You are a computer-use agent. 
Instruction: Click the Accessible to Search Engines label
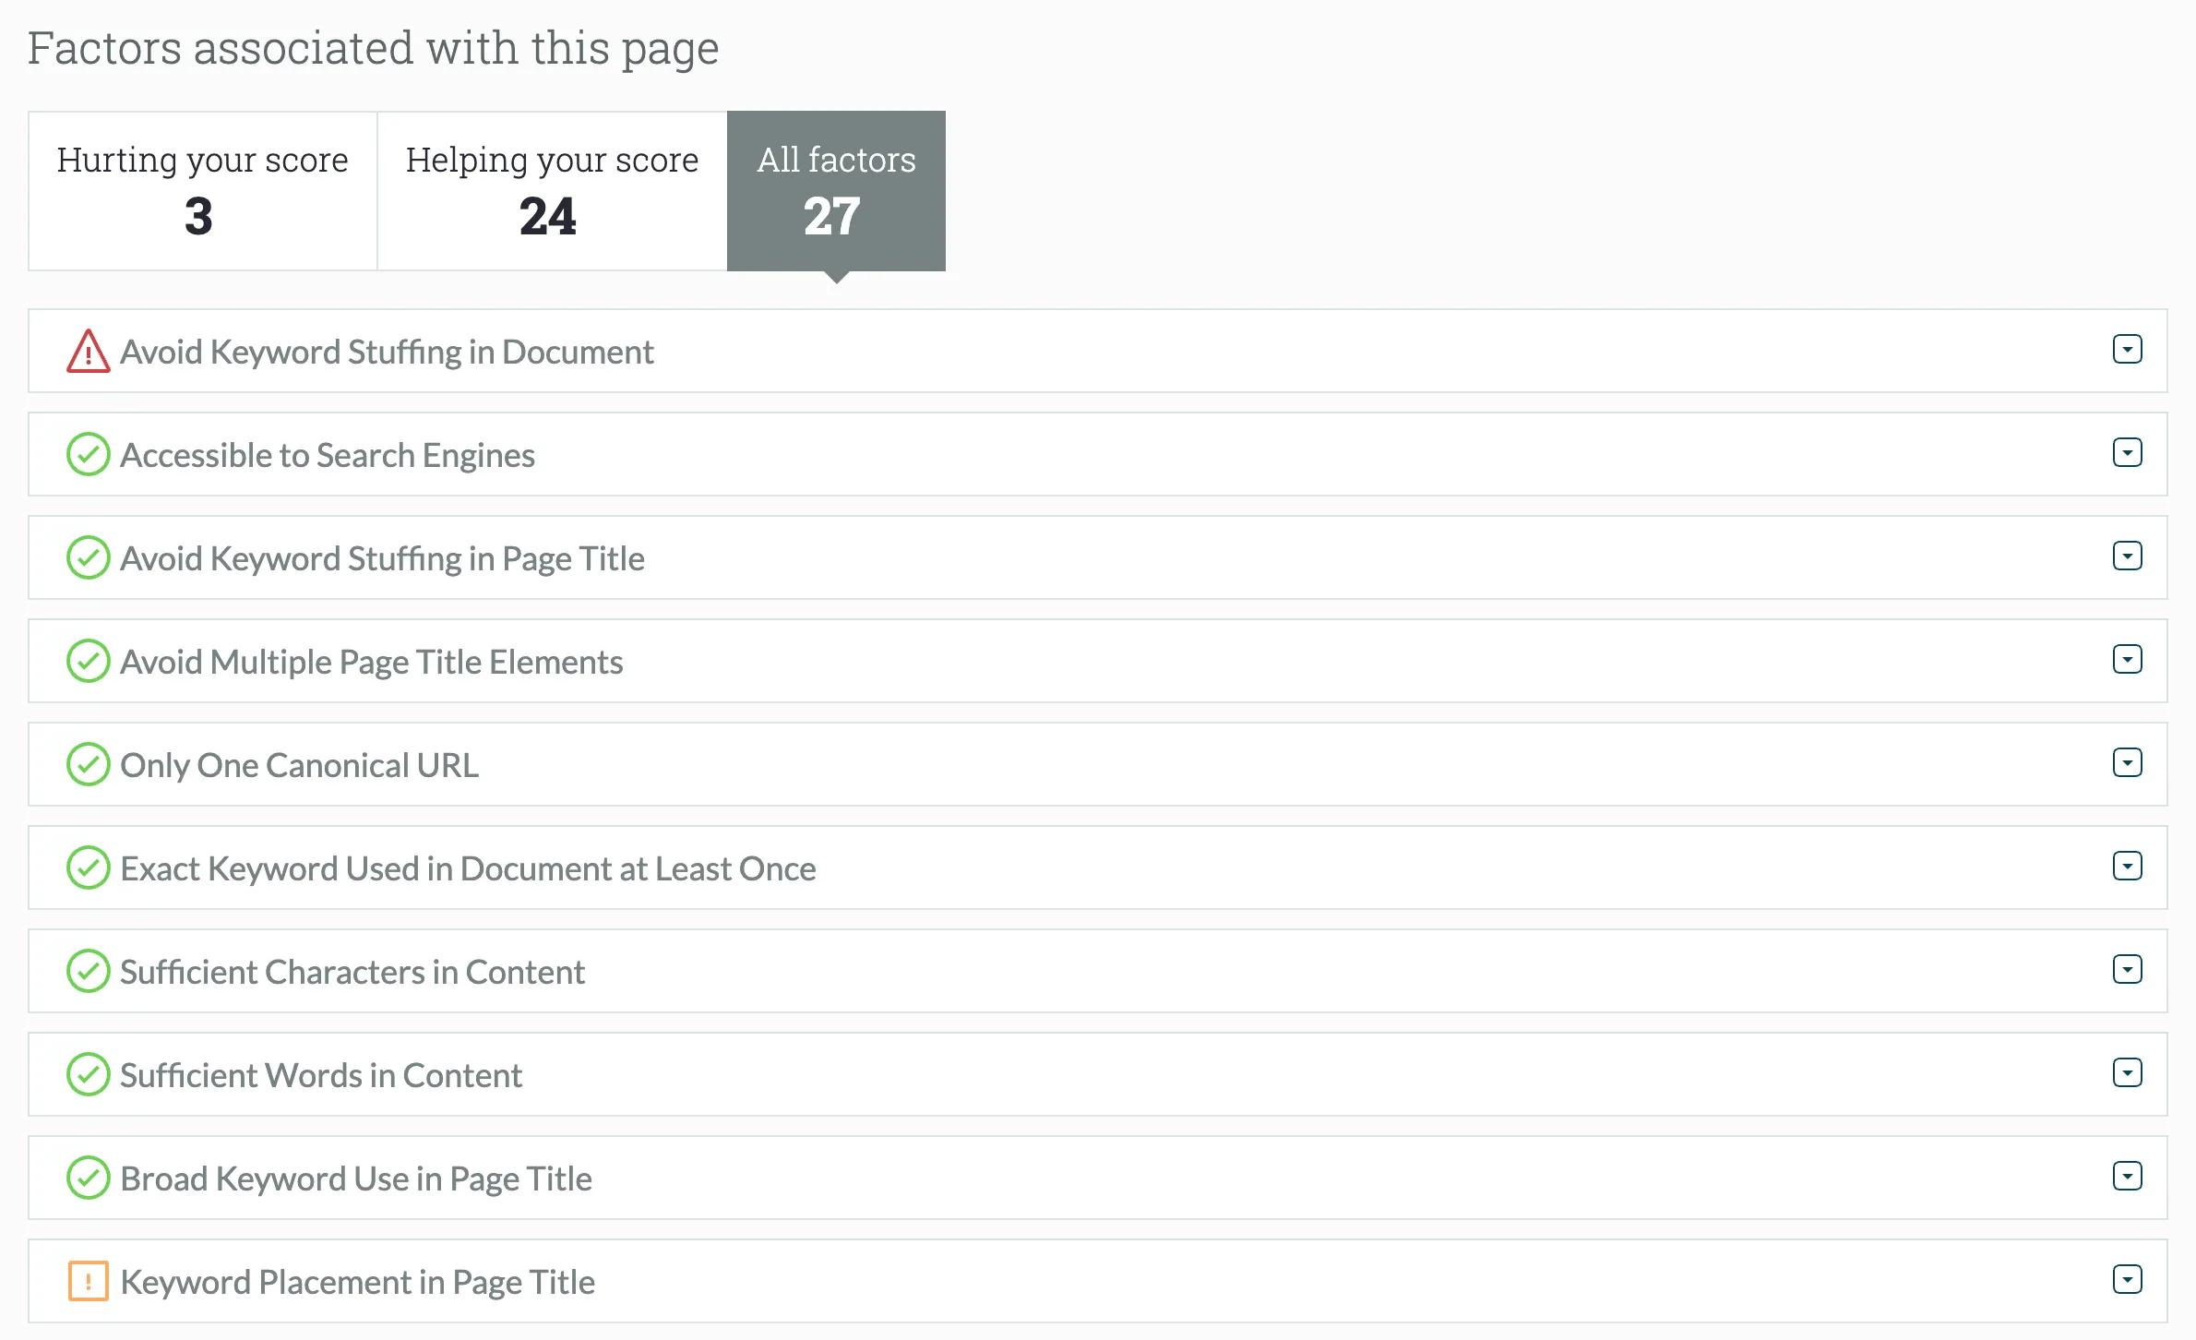pyautogui.click(x=328, y=456)
